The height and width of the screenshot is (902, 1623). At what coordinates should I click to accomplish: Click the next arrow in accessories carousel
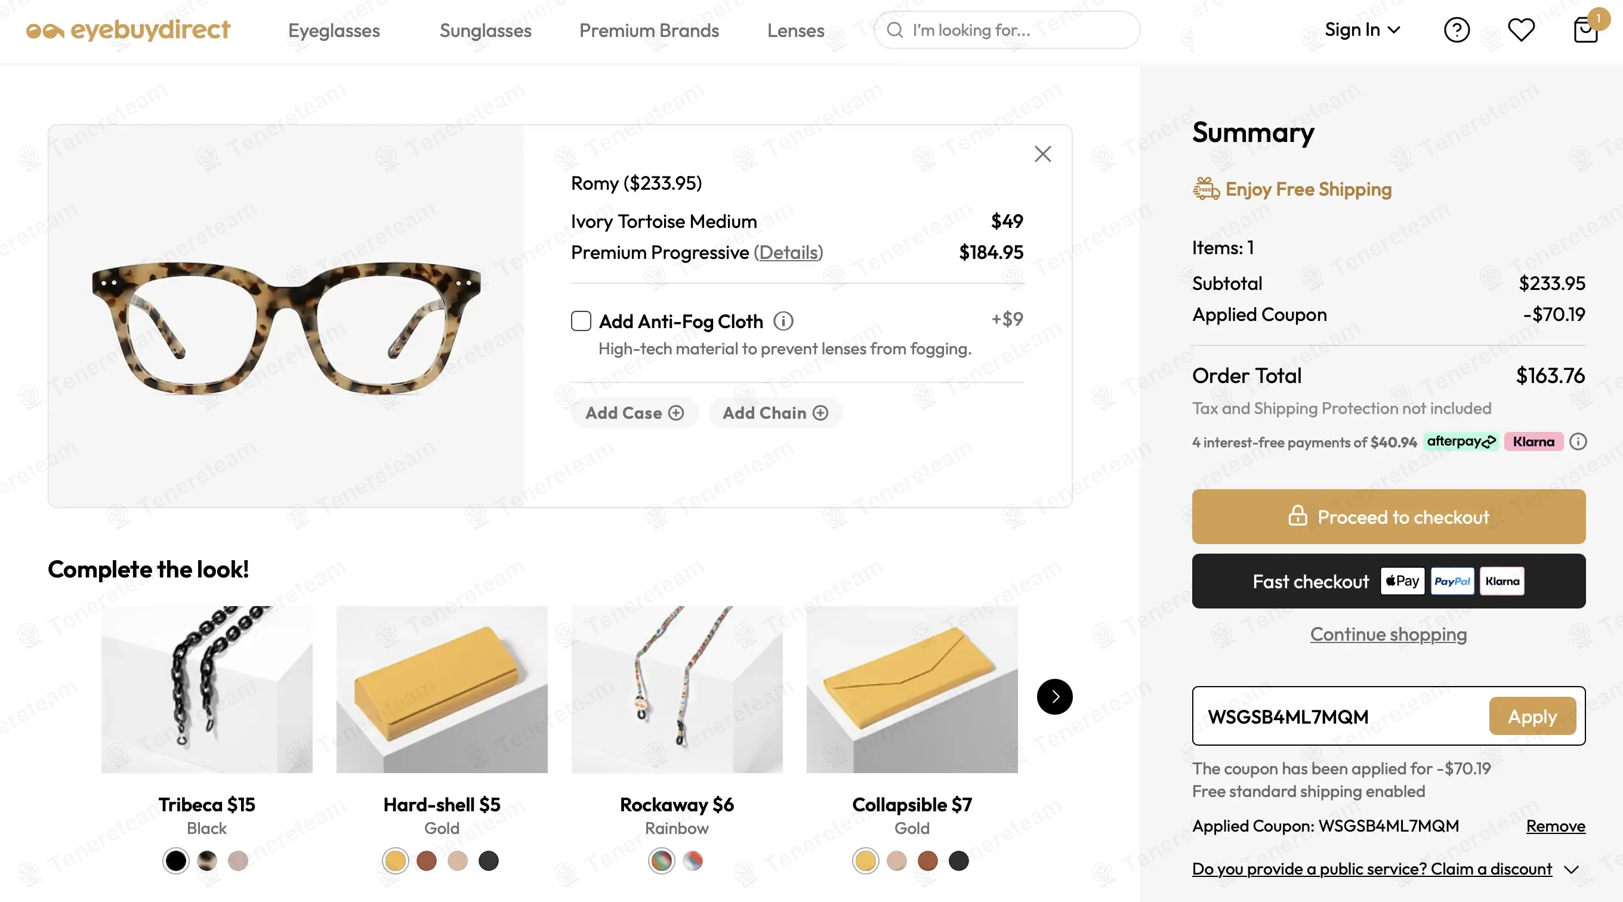coord(1055,696)
